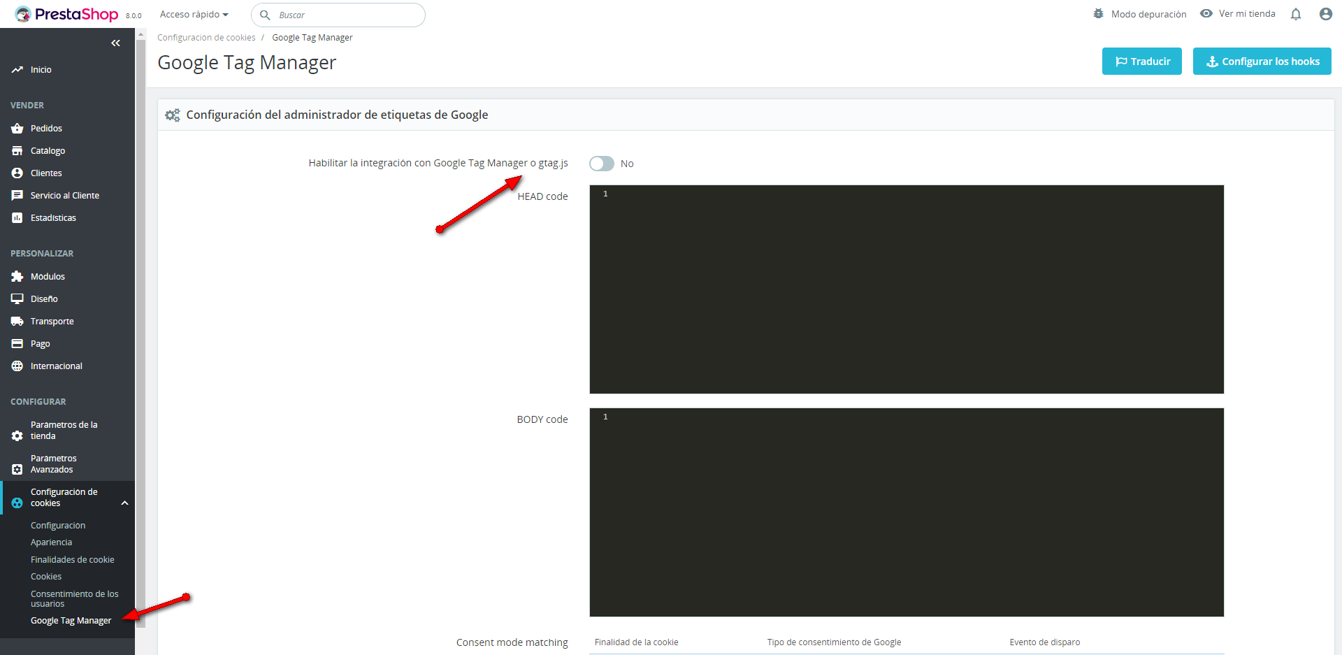Click the Catalogo store icon
1342x655 pixels.
(x=17, y=151)
